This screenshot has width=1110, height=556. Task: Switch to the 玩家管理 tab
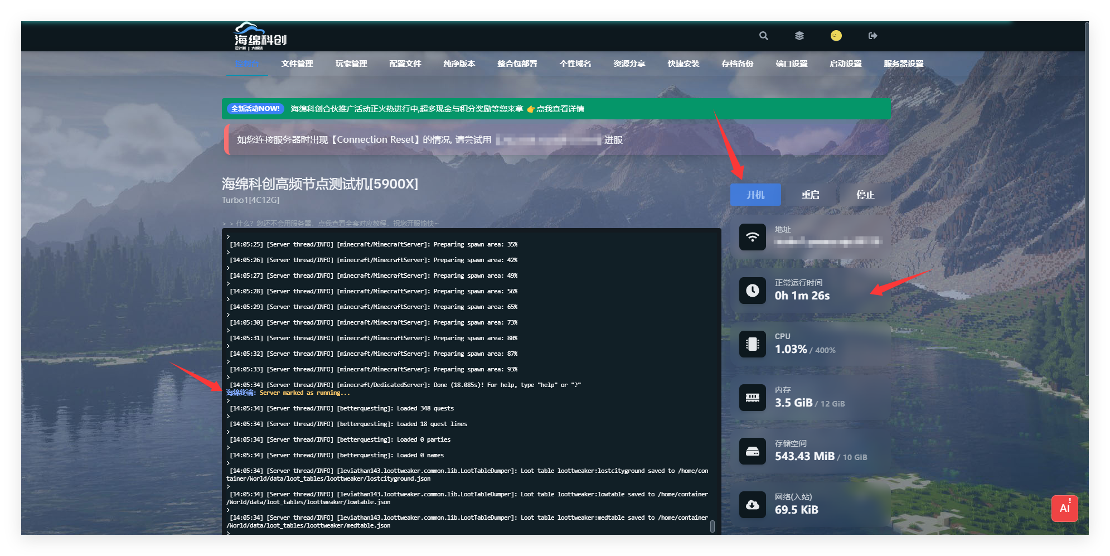351,64
